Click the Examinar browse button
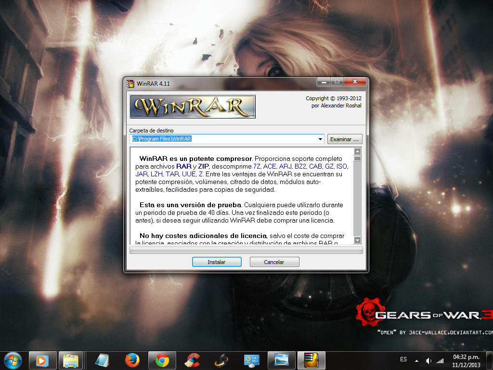Screen dimensions: 493x370 click(344, 139)
